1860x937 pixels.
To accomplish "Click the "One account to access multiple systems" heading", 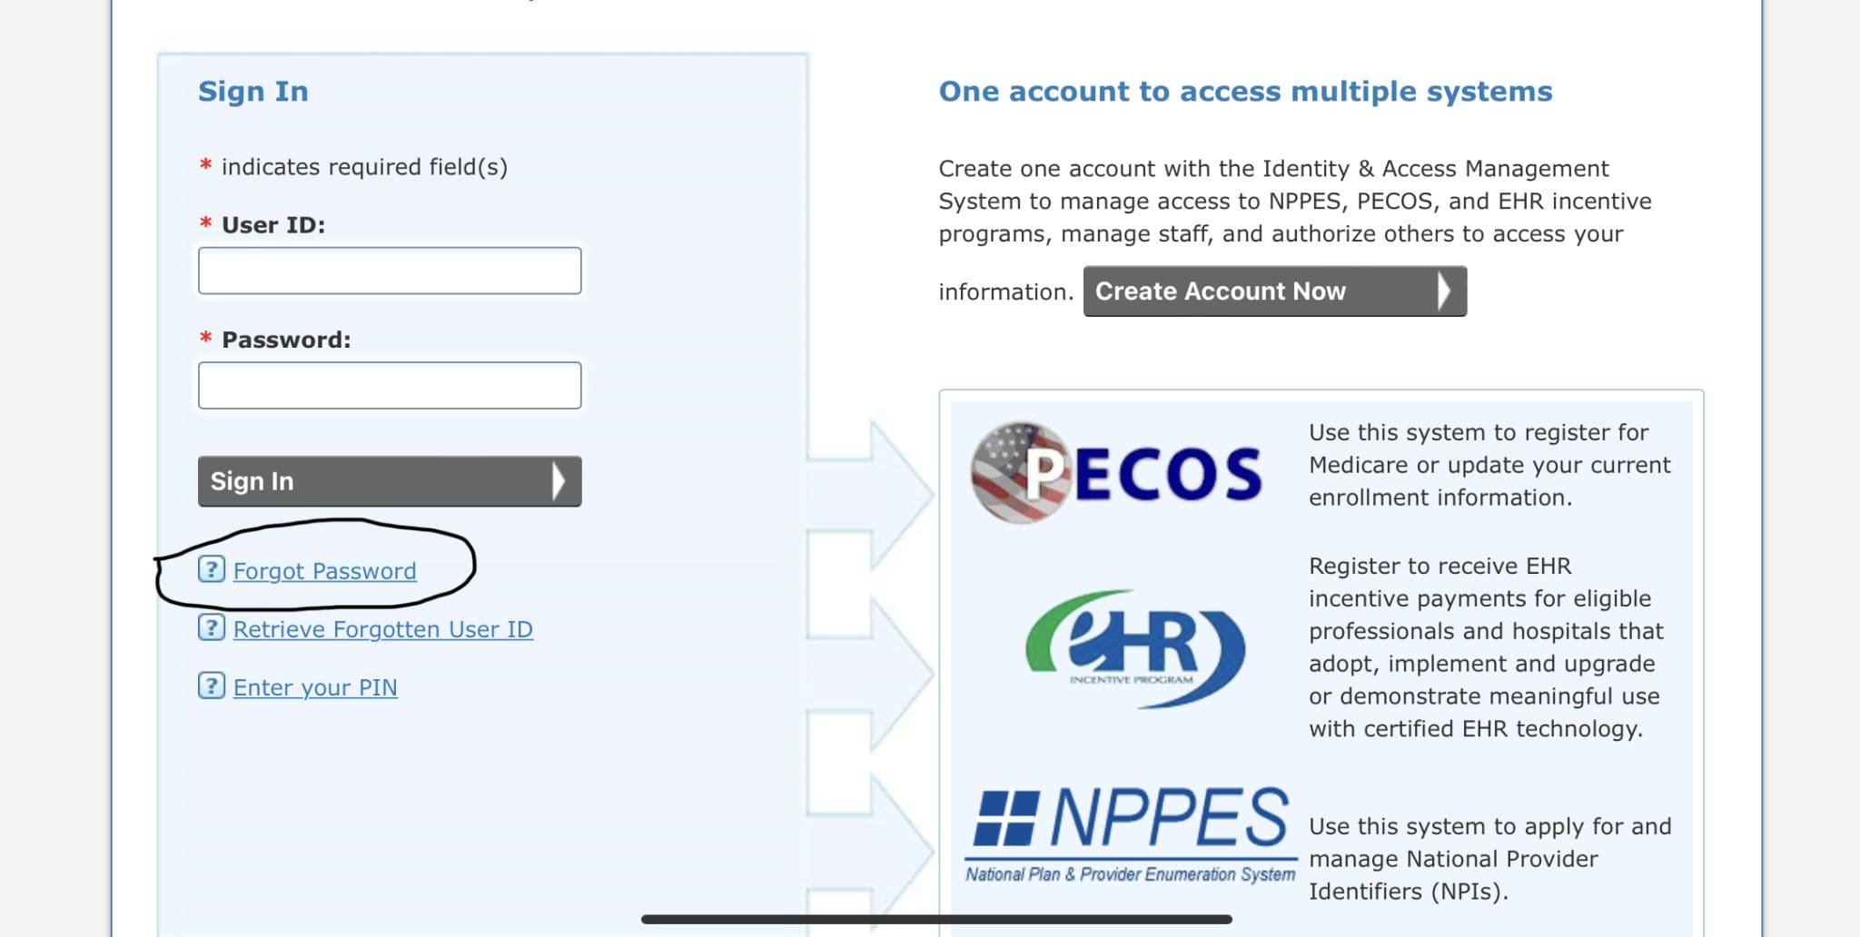I will [1245, 92].
